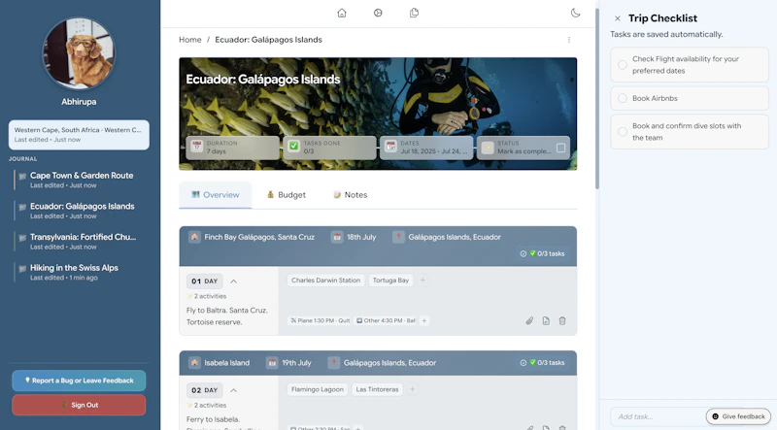Click the Give feedback button
Image resolution: width=777 pixels, height=430 pixels.
pyautogui.click(x=738, y=416)
